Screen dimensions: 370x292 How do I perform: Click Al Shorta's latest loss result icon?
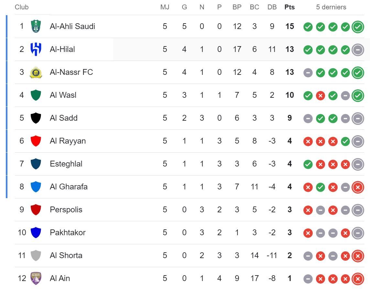point(358,256)
